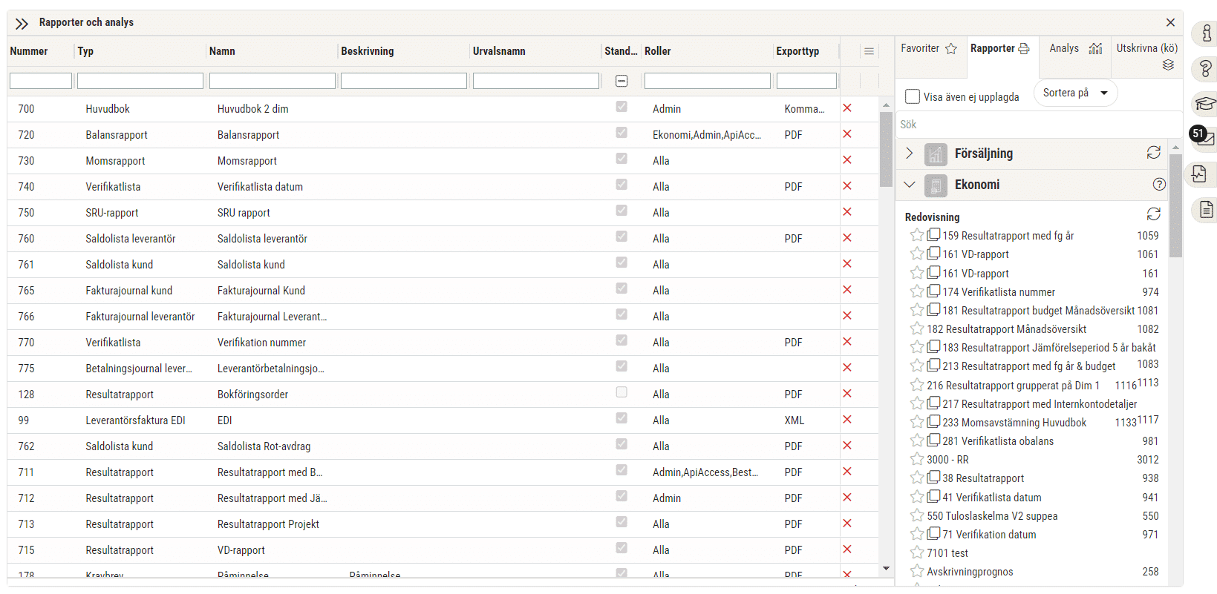This screenshot has width=1217, height=594.
Task: Toggle Standard checkbox for EDI row
Action: 621,418
